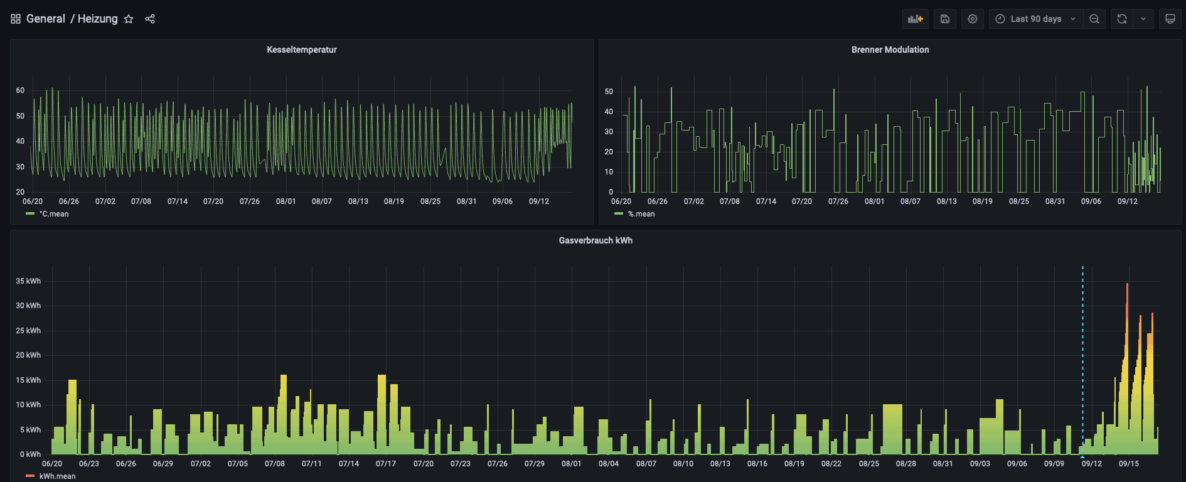Click the Gasverbrauch kWh panel title
This screenshot has width=1186, height=482.
pyautogui.click(x=596, y=240)
